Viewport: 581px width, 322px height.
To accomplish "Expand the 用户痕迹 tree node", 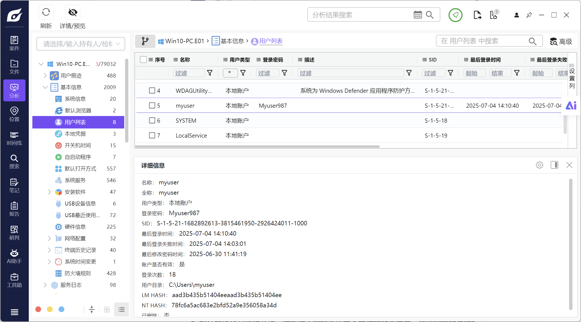I will (45, 76).
